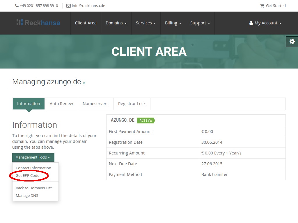Click the Managing azungo.de heading
This screenshot has height=223, width=298.
click(47, 82)
